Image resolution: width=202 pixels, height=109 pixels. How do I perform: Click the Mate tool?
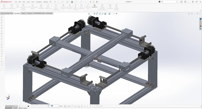(18, 6)
